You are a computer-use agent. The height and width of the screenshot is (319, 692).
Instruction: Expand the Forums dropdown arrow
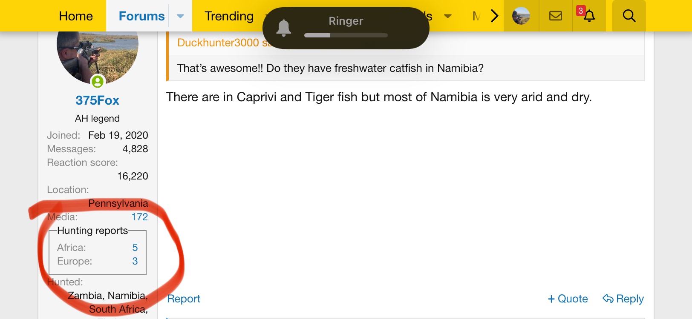tap(180, 16)
